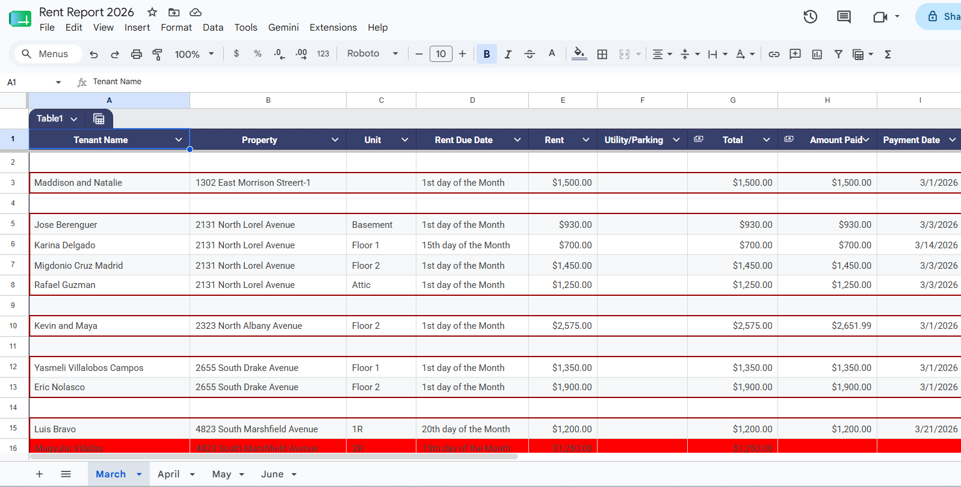Open Tenant Name column filter dropdown
Screen dimensions: 961x487
pyautogui.click(x=179, y=139)
